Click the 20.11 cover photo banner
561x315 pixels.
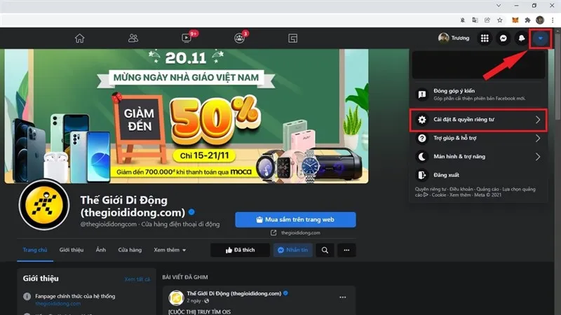click(187, 116)
